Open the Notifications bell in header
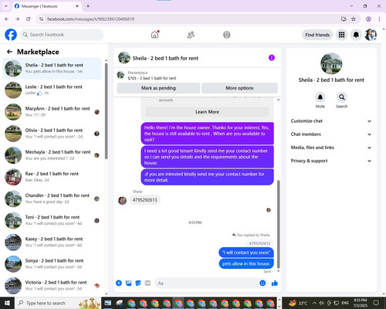This screenshot has width=386, height=309. point(356,35)
